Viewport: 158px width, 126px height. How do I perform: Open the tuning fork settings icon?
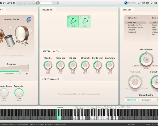coord(139,3)
